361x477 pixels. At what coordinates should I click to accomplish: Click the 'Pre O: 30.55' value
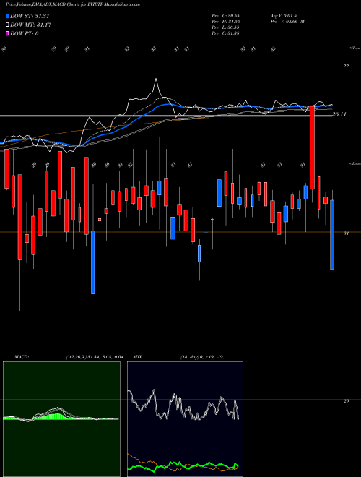(x=225, y=16)
